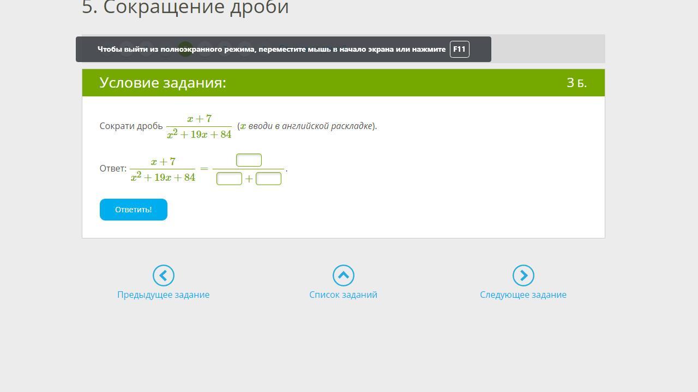Screen dimensions: 698x392
Task: Click the '3 Б.' points label
Action: pos(576,83)
